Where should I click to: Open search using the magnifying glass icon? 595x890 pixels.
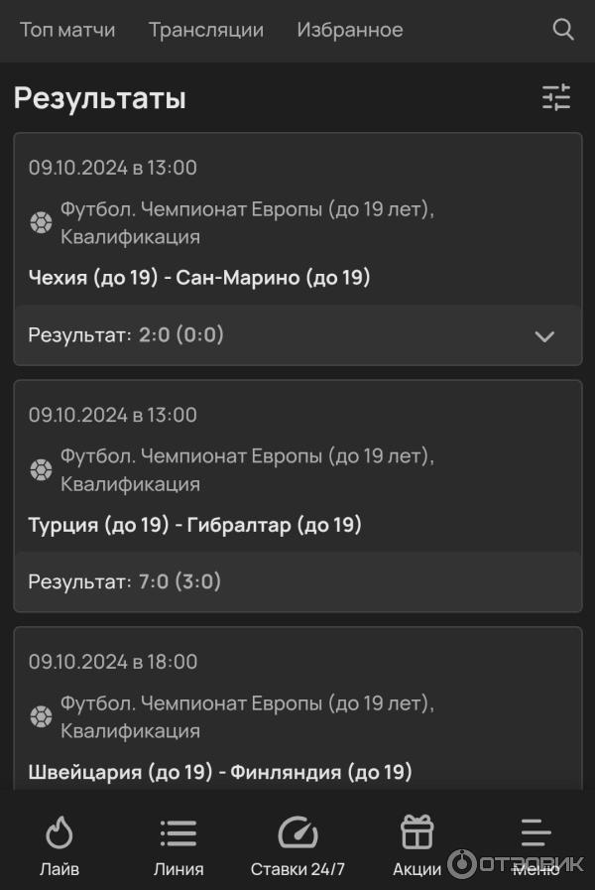562,30
